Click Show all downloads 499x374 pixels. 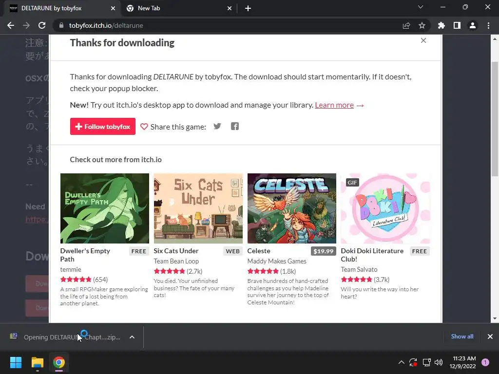click(462, 337)
